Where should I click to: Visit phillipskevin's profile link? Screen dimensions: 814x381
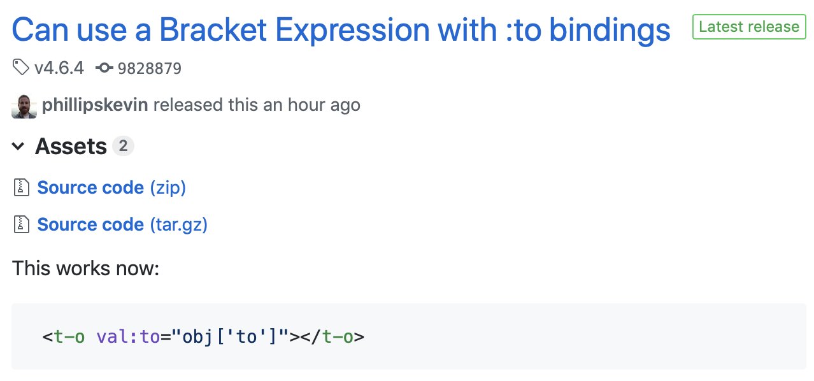coord(95,104)
